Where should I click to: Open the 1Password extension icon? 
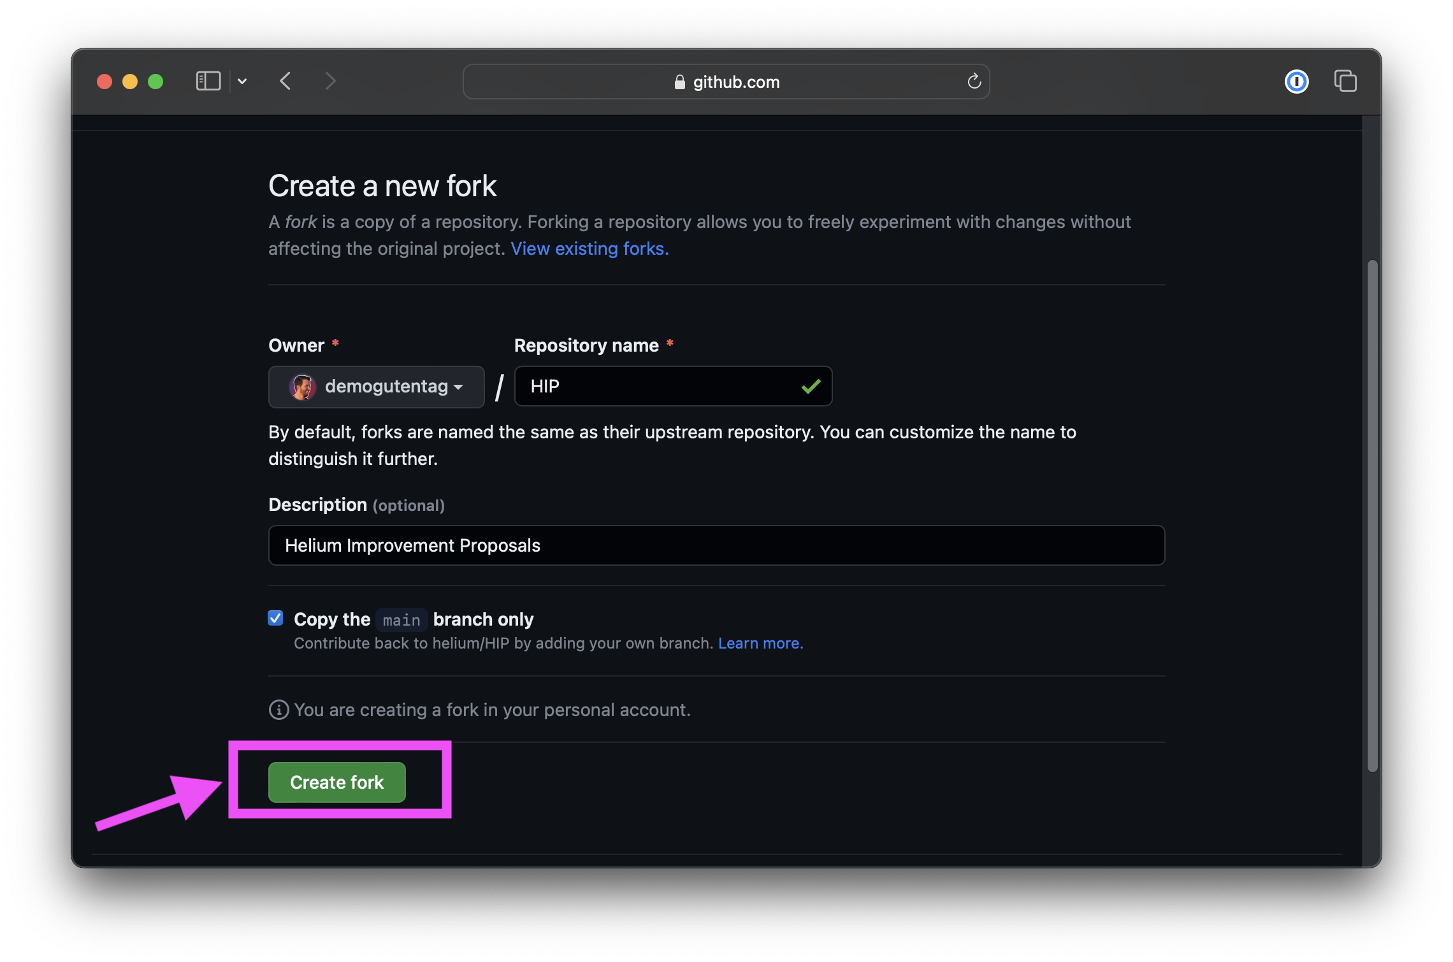[x=1296, y=82]
